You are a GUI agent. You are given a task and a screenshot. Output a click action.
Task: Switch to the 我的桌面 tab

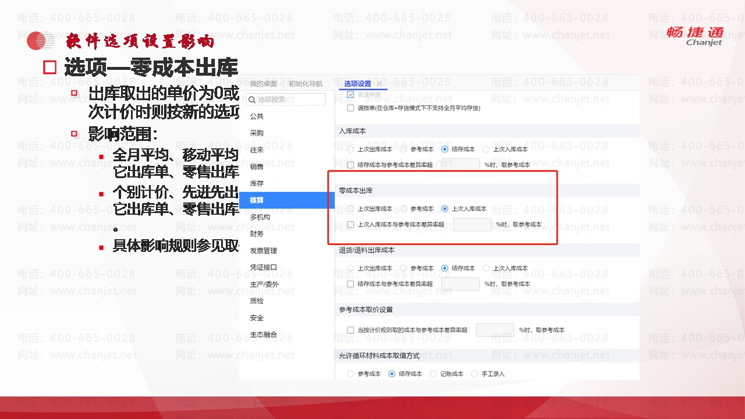point(264,84)
